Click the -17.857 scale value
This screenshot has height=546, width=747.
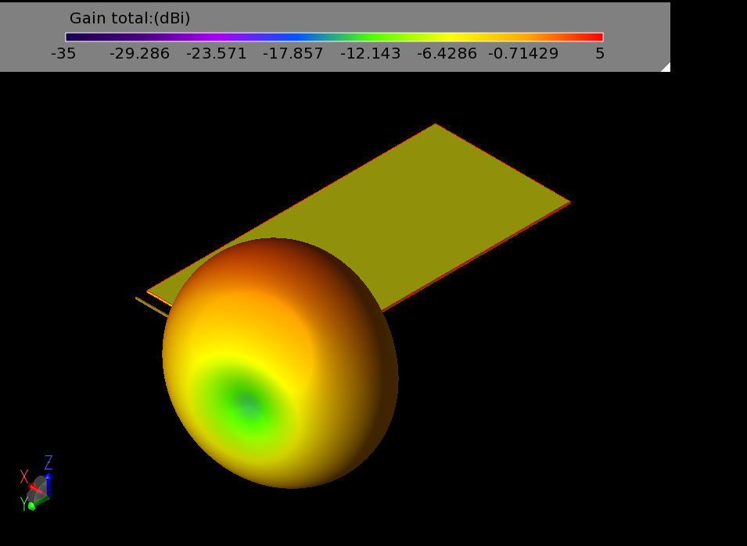293,54
